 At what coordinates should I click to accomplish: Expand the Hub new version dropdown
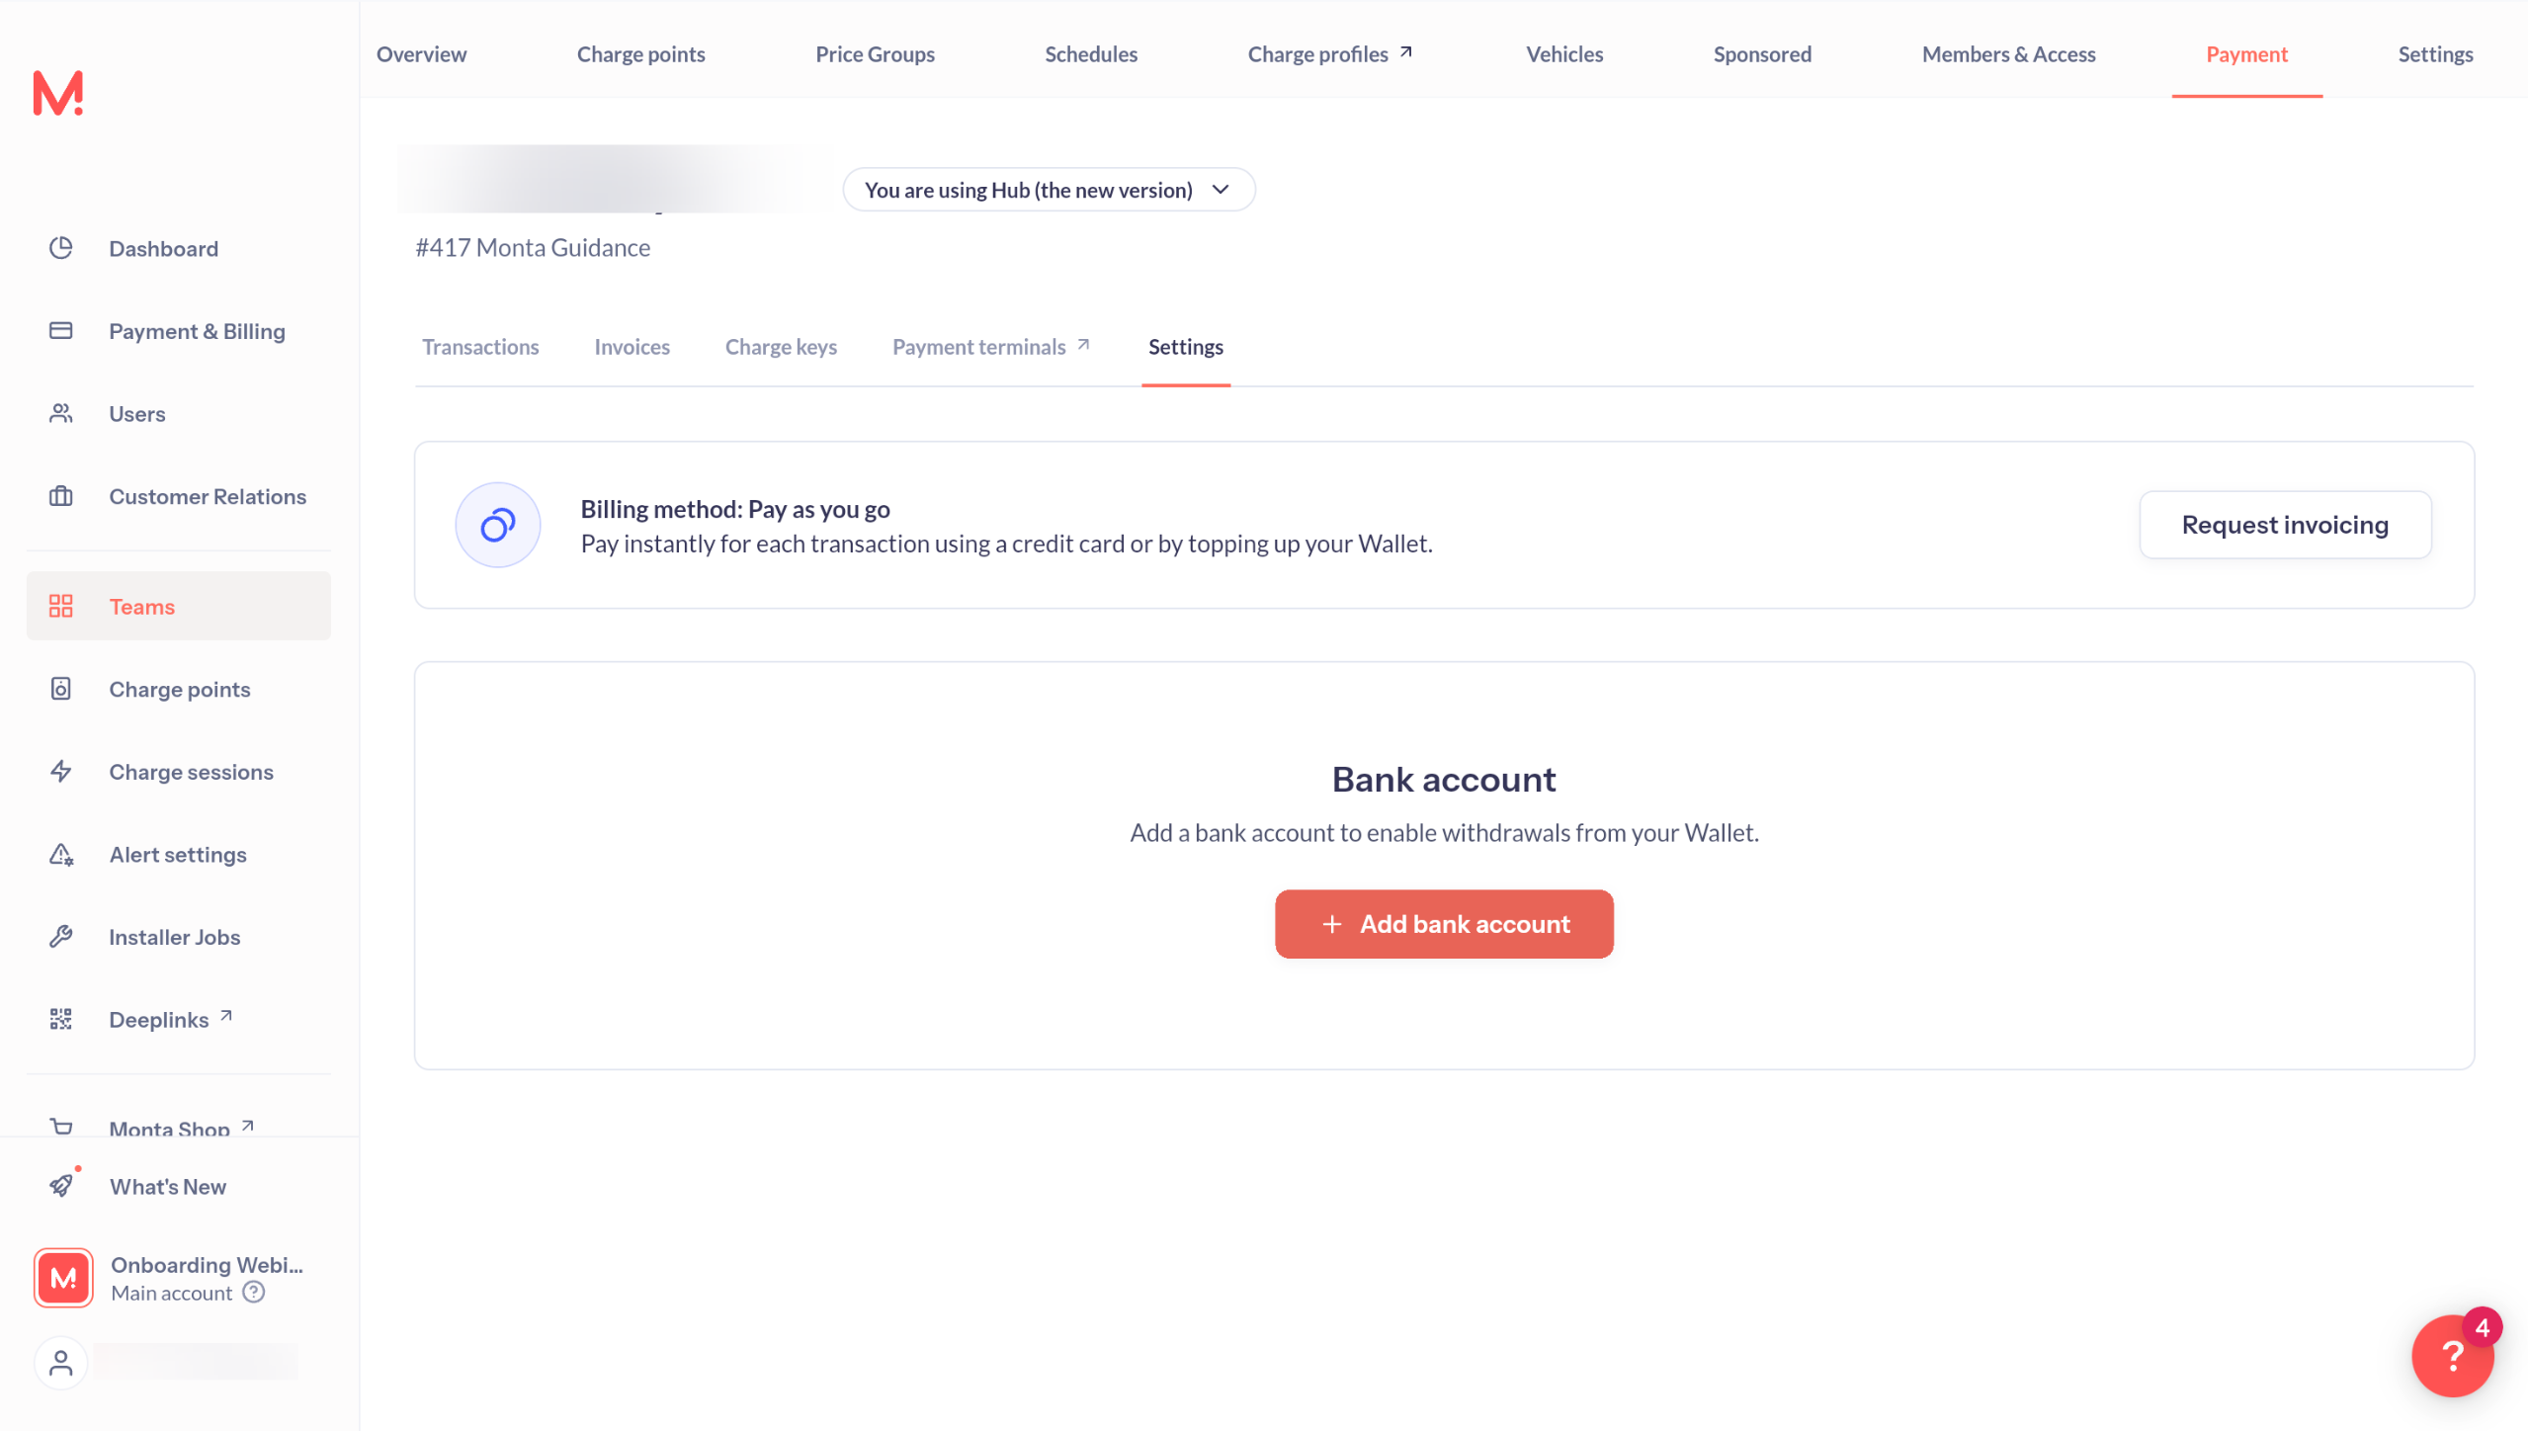pyautogui.click(x=1049, y=190)
